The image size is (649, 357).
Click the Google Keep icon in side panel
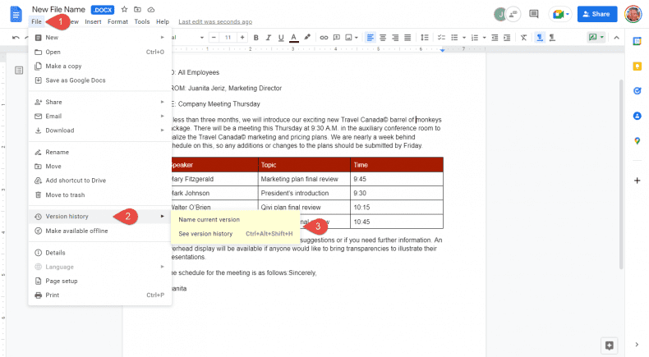click(637, 66)
